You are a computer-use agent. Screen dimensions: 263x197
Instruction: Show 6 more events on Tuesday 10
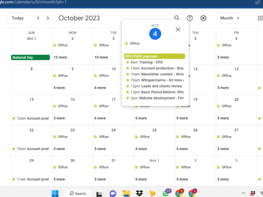(100, 88)
